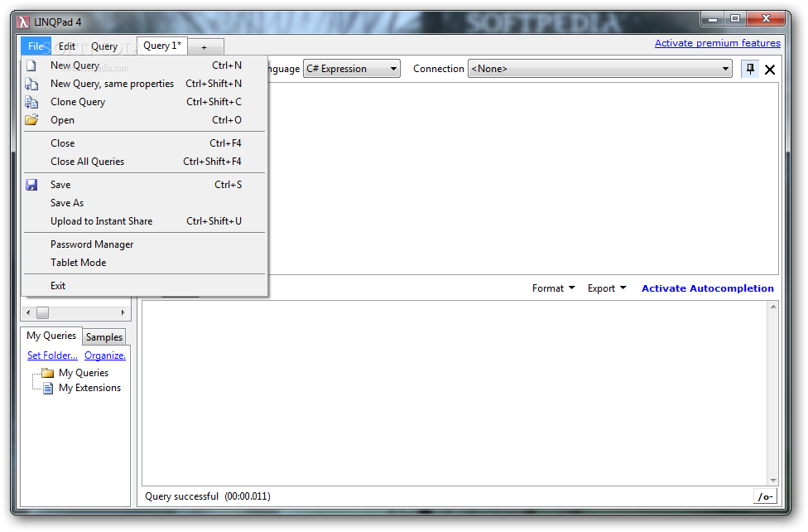Select the My Queries tree folder
808x532 pixels.
84,373
